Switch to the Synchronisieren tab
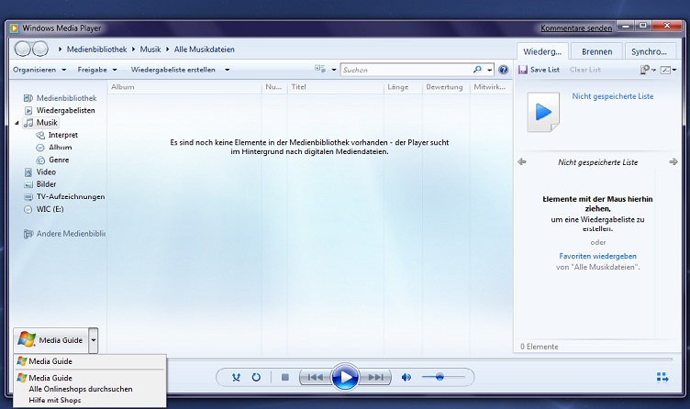This screenshot has width=690, height=409. (x=650, y=51)
